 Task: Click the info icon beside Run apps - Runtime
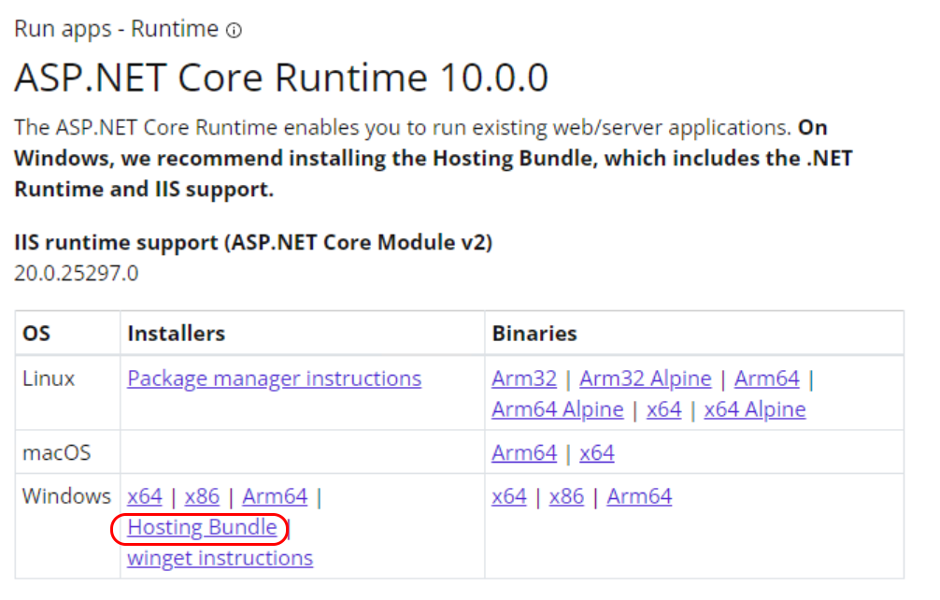[x=235, y=31]
